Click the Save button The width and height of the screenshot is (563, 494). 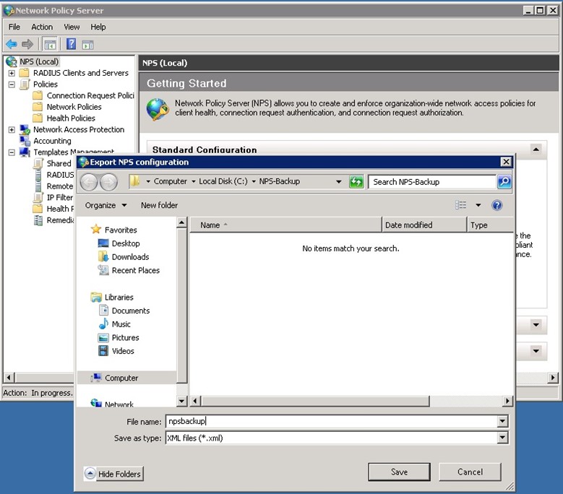(399, 472)
